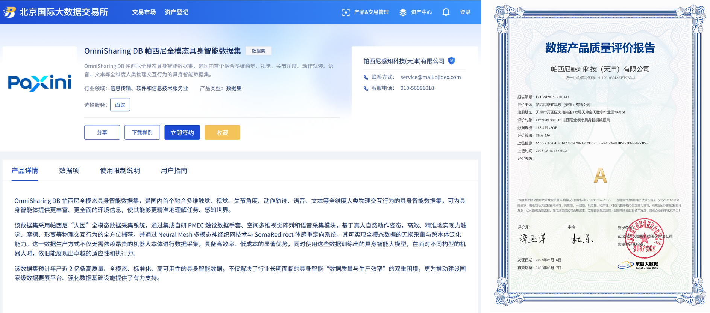Screen dimensions: 710x313
Task: Click phone icon beside 联系方式
Action: pyautogui.click(x=366, y=77)
